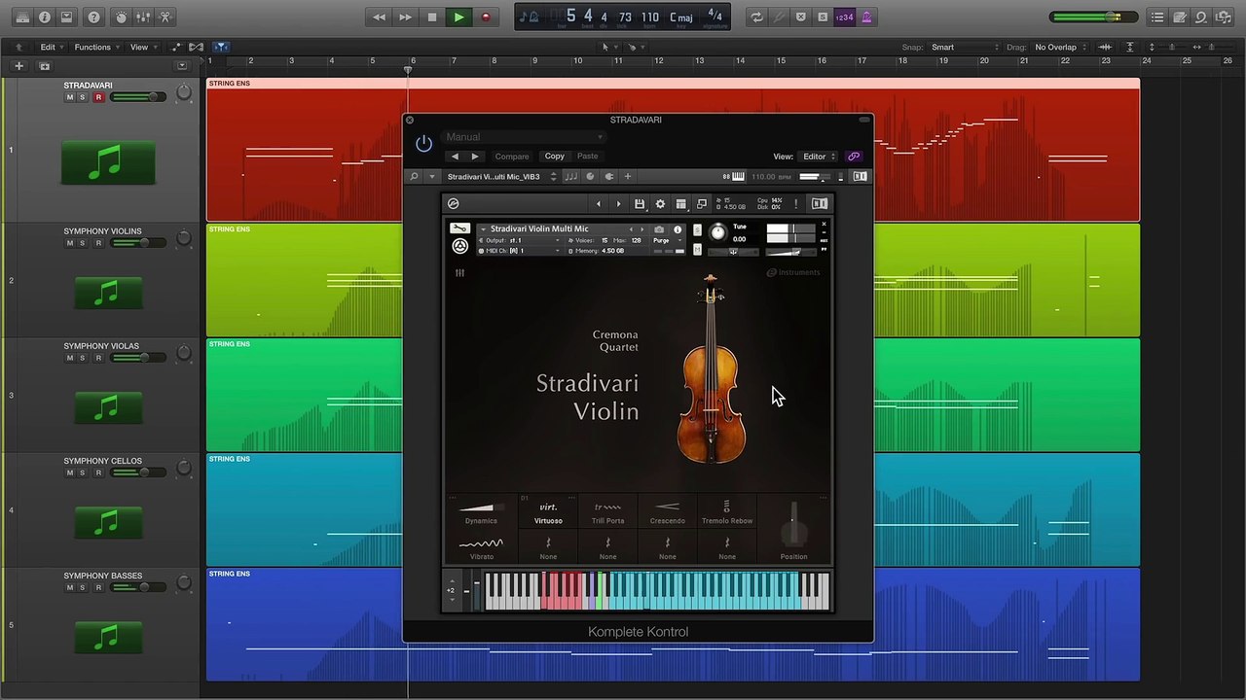Select the Virtuoso articulation slot
Image resolution: width=1246 pixels, height=700 pixels.
pyautogui.click(x=548, y=511)
